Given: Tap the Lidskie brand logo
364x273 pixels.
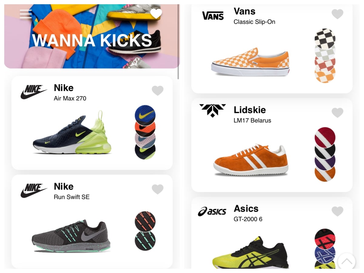Looking at the screenshot, I should (x=213, y=111).
